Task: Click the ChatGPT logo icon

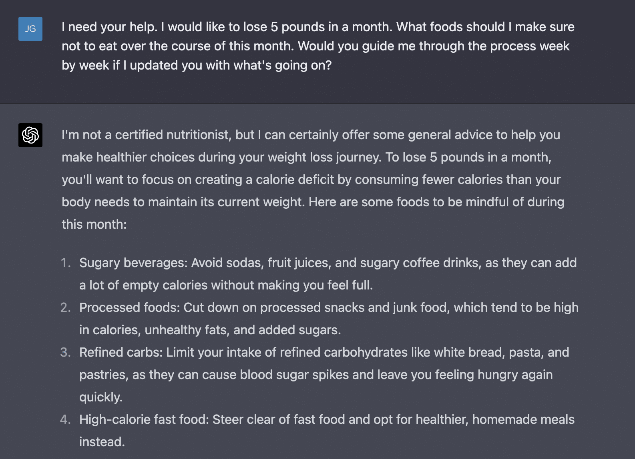Action: pos(30,135)
